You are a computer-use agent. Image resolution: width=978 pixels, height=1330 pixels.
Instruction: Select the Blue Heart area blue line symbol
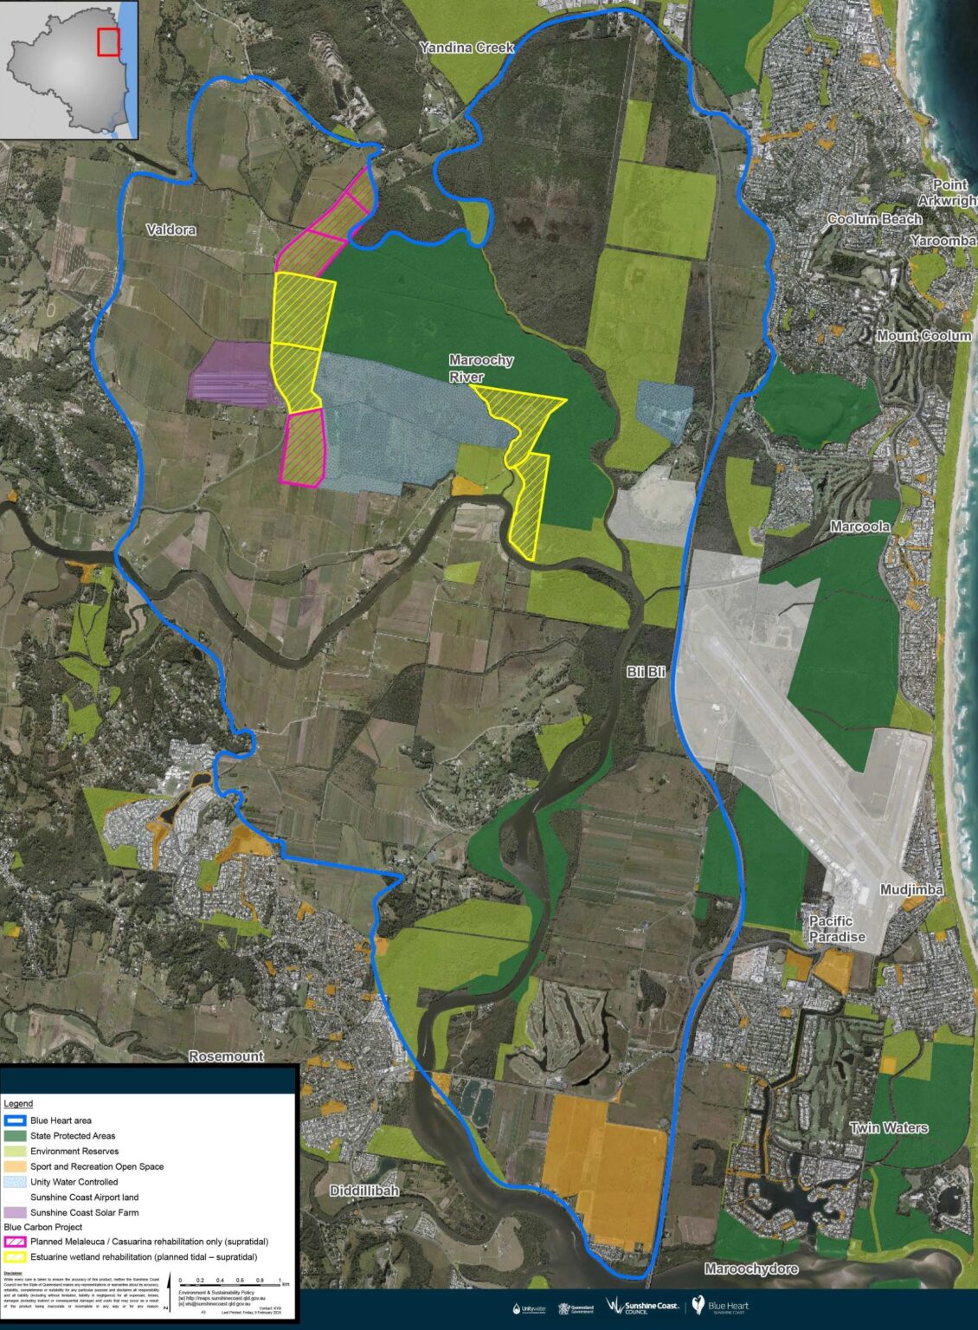coord(15,1120)
